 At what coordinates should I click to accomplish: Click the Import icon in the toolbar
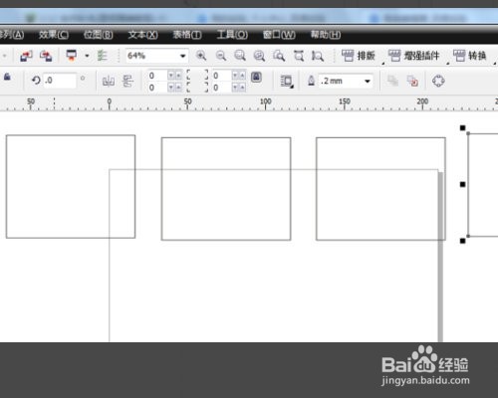point(26,56)
